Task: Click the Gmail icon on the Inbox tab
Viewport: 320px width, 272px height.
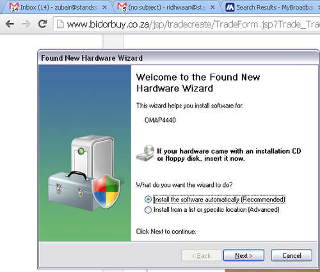Action: coord(14,7)
